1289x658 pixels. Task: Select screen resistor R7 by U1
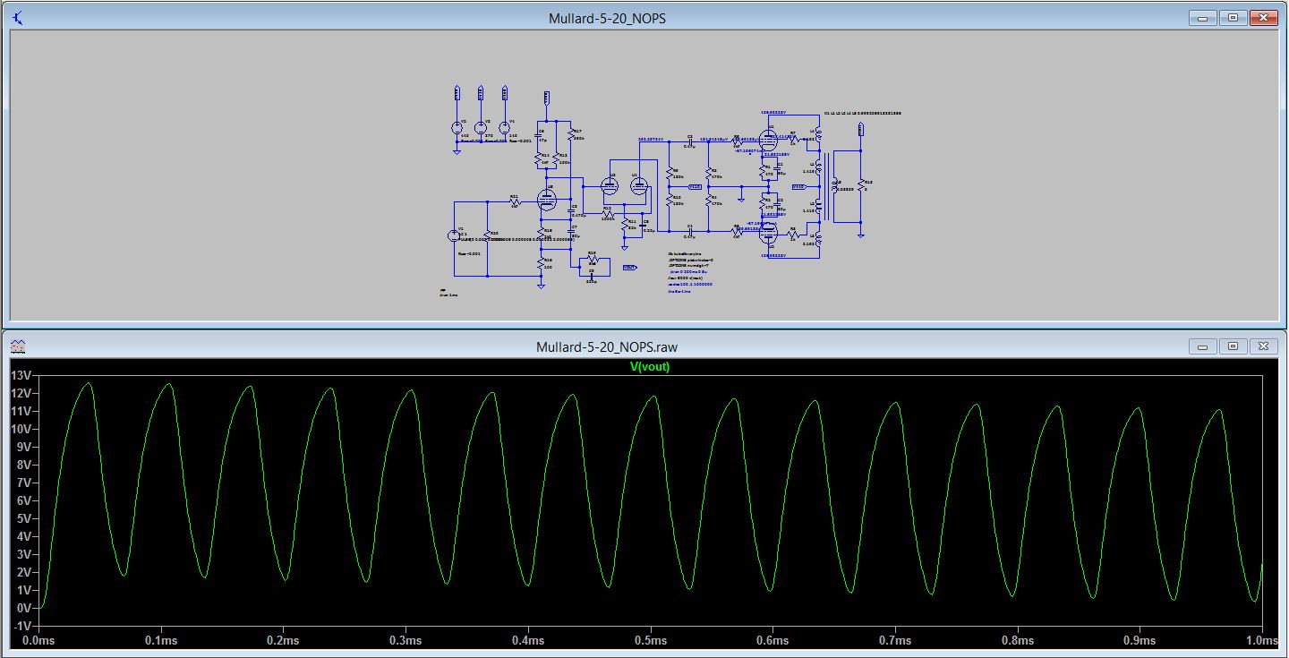pyautogui.click(x=793, y=139)
